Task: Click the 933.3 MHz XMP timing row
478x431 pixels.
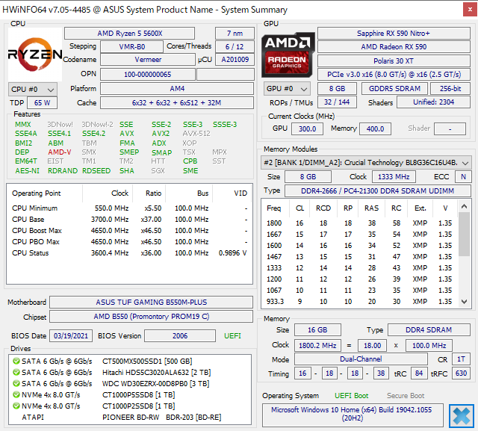Action: click(x=360, y=302)
